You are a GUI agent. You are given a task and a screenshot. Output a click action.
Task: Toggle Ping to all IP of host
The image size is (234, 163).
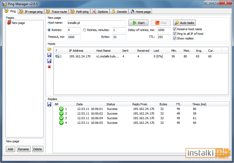pyautogui.click(x=175, y=34)
